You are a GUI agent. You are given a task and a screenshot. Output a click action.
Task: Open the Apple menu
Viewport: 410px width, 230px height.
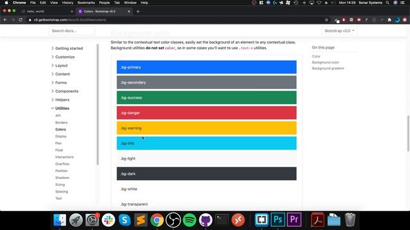click(6, 3)
